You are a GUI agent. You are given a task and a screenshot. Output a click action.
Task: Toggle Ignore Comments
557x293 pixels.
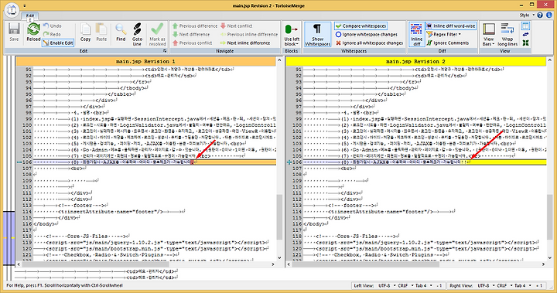[x=448, y=43]
